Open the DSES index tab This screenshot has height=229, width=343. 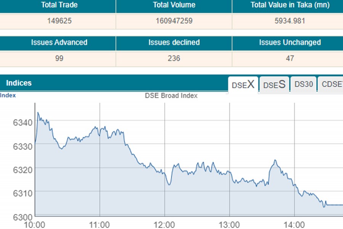pyautogui.click(x=274, y=85)
